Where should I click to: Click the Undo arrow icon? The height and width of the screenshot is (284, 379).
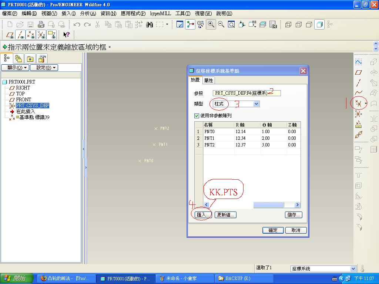[77, 24]
